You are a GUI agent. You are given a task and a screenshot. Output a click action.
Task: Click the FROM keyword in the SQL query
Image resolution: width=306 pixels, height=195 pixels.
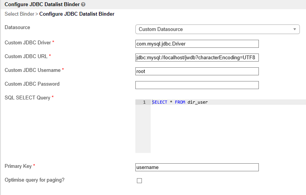[x=180, y=102]
